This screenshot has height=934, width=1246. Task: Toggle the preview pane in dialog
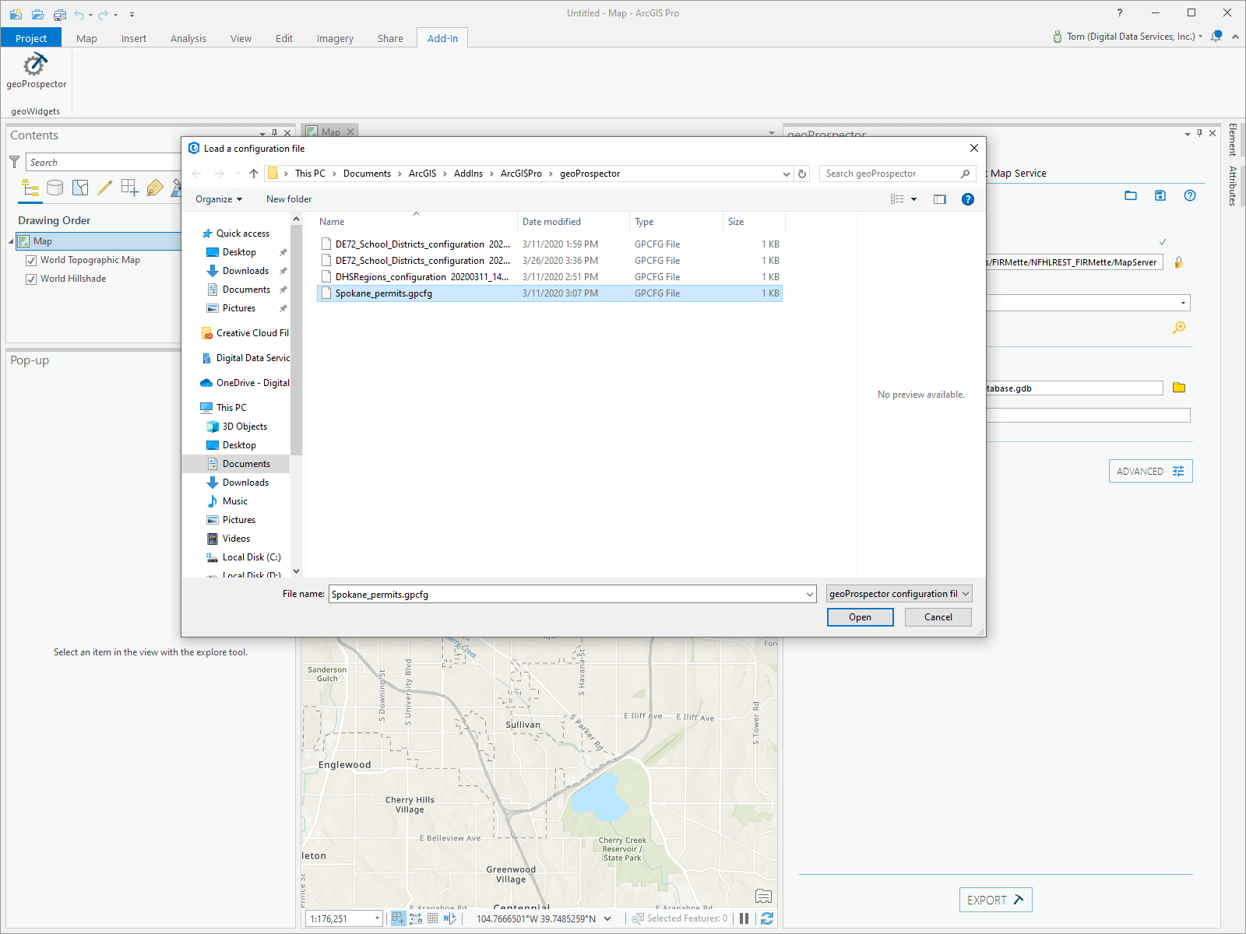pos(940,199)
